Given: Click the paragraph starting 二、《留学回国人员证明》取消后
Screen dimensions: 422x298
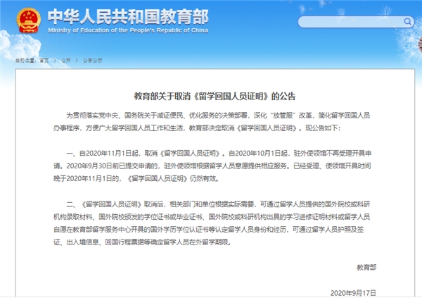Looking at the screenshot, I should coord(212,223).
